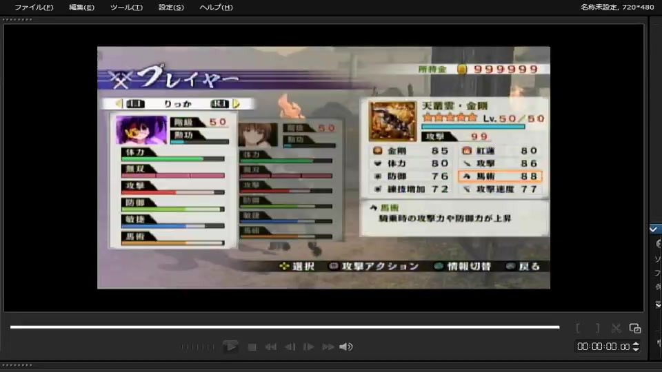Click the timecode field 00:00:00.00
The height and width of the screenshot is (372, 662).
coord(603,347)
